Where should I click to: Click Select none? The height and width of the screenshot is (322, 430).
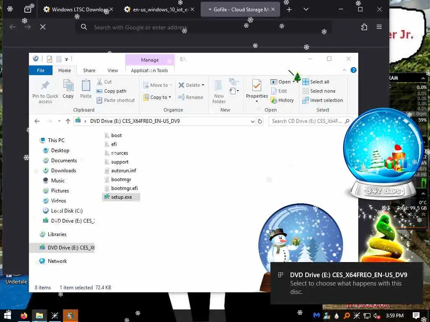[319, 91]
